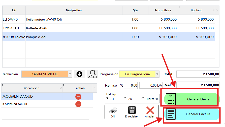The width and height of the screenshot is (225, 127).
Task: Choose the Ticket 80 print option
Action: point(143,99)
